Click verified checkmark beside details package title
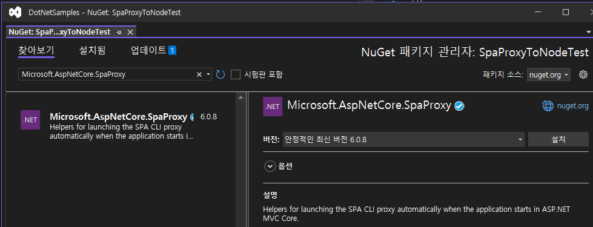This screenshot has height=227, width=593. [x=459, y=107]
